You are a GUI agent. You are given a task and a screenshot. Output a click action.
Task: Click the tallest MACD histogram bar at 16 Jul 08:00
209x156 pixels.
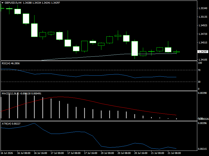click(x=18, y=106)
